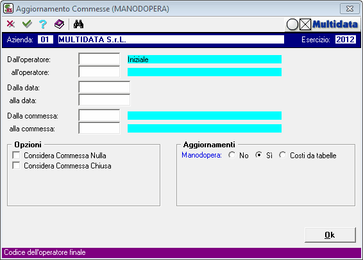This screenshot has width=363, height=260.
Task: Focus the Dall'operatore code field
Action: click(99, 59)
